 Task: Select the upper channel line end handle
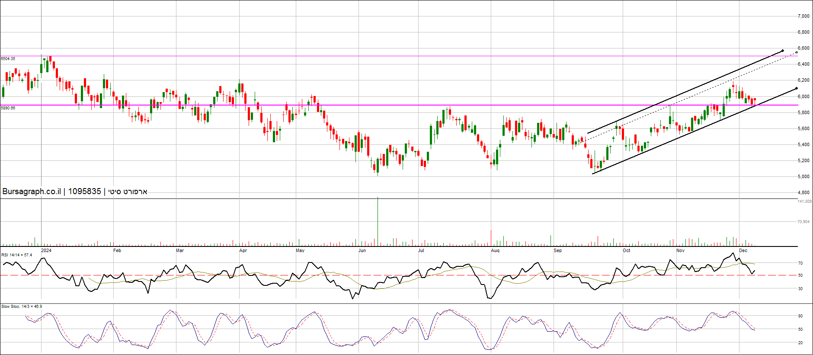(x=783, y=51)
